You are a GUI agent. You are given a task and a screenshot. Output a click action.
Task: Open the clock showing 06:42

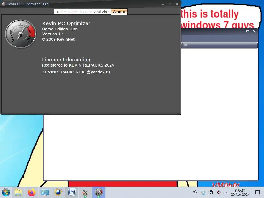pyautogui.click(x=240, y=192)
